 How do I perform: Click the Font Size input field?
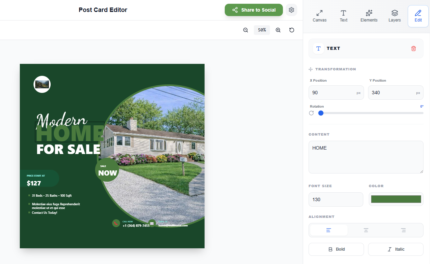(x=336, y=199)
